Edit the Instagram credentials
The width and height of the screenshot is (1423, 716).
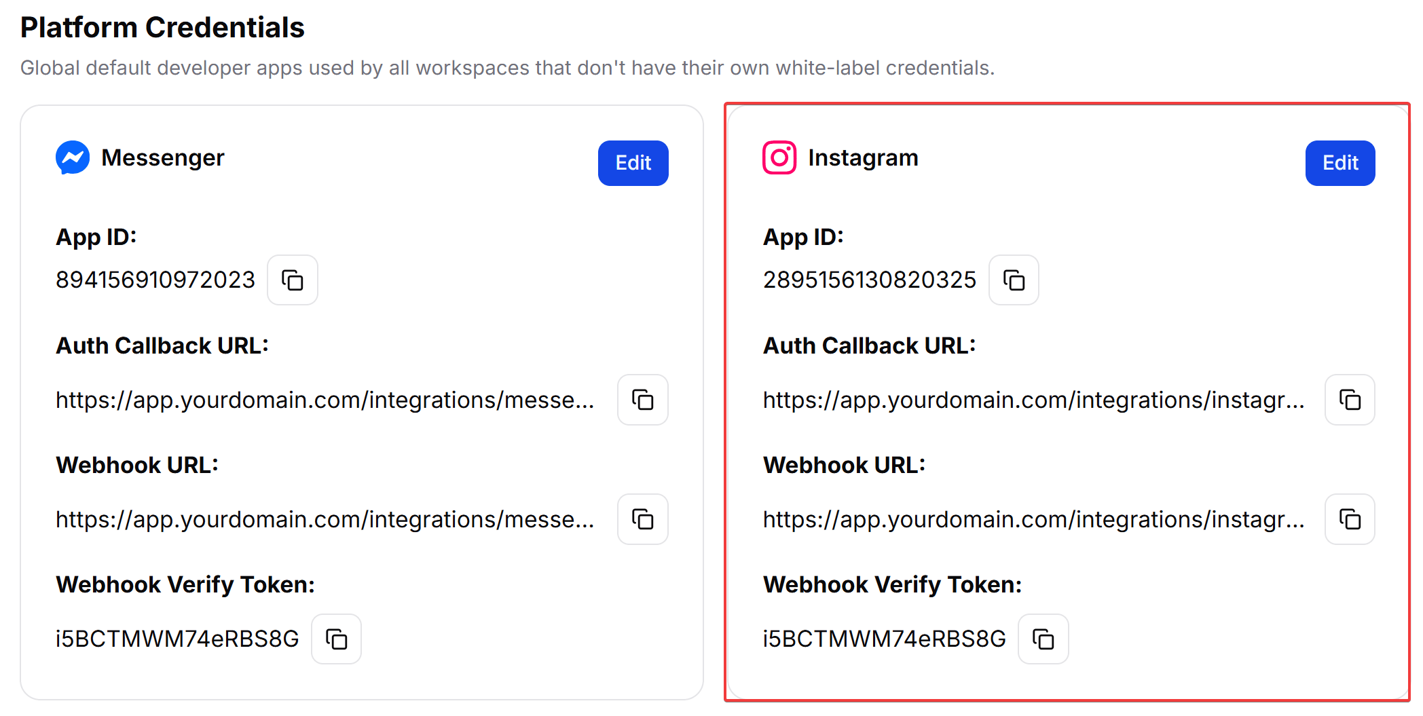point(1340,163)
